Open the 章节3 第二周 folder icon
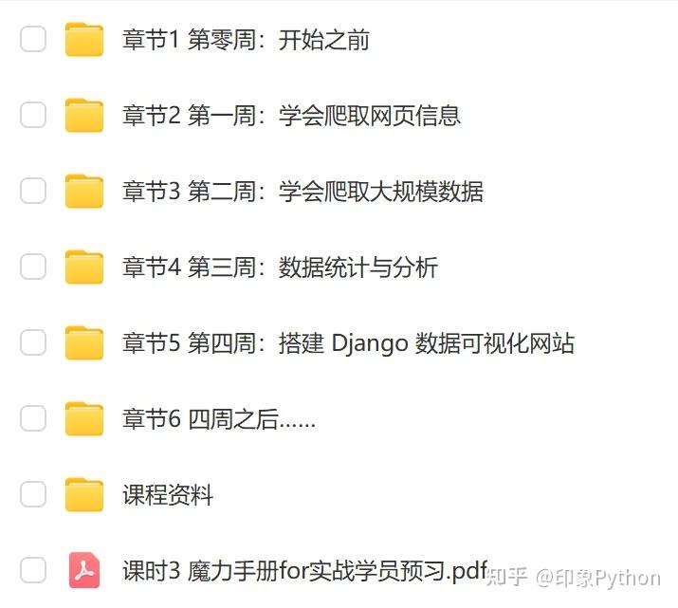This screenshot has height=608, width=678. pyautogui.click(x=84, y=191)
